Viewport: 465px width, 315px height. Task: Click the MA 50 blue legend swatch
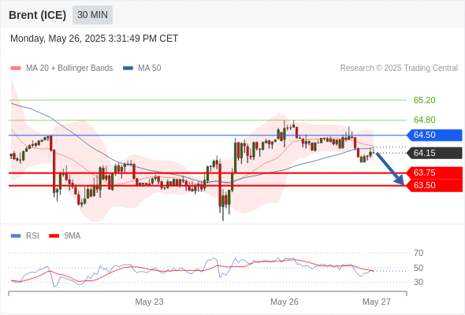point(128,69)
